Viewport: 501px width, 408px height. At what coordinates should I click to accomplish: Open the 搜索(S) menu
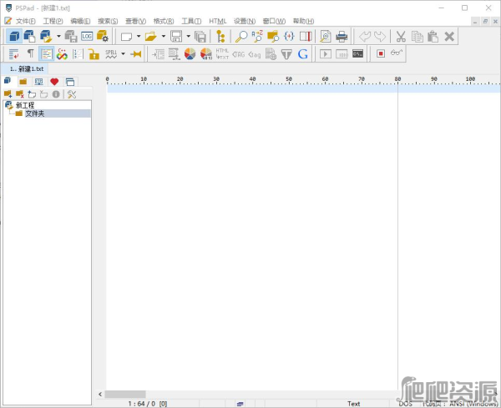pos(108,21)
